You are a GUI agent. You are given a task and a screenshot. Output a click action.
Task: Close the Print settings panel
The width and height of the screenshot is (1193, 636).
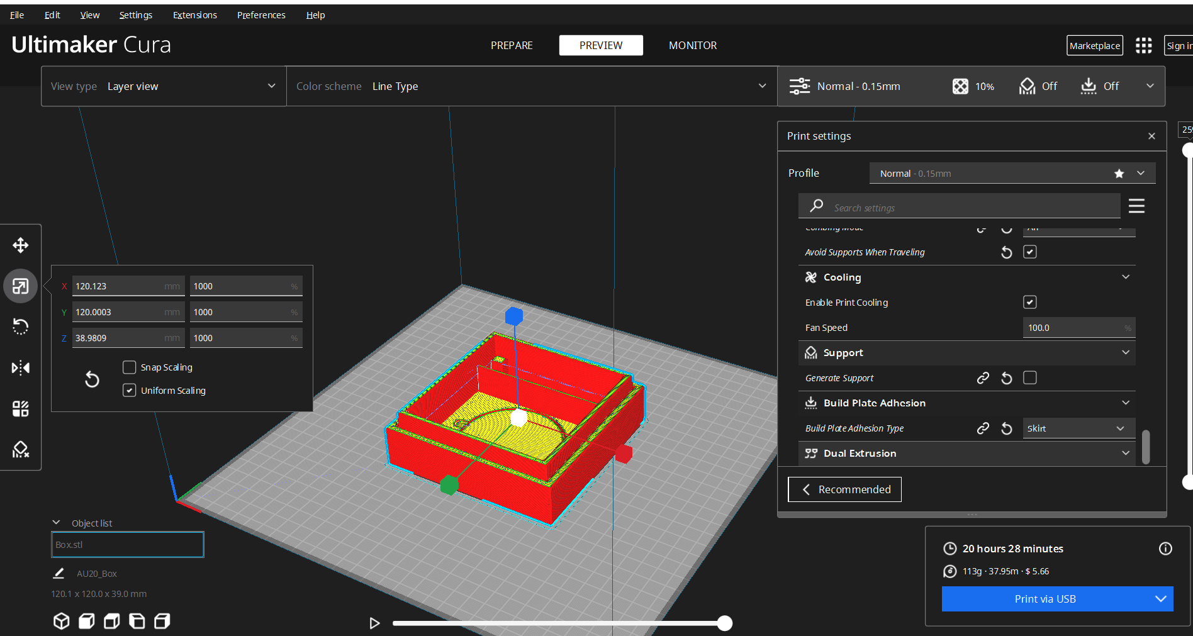[x=1151, y=136]
